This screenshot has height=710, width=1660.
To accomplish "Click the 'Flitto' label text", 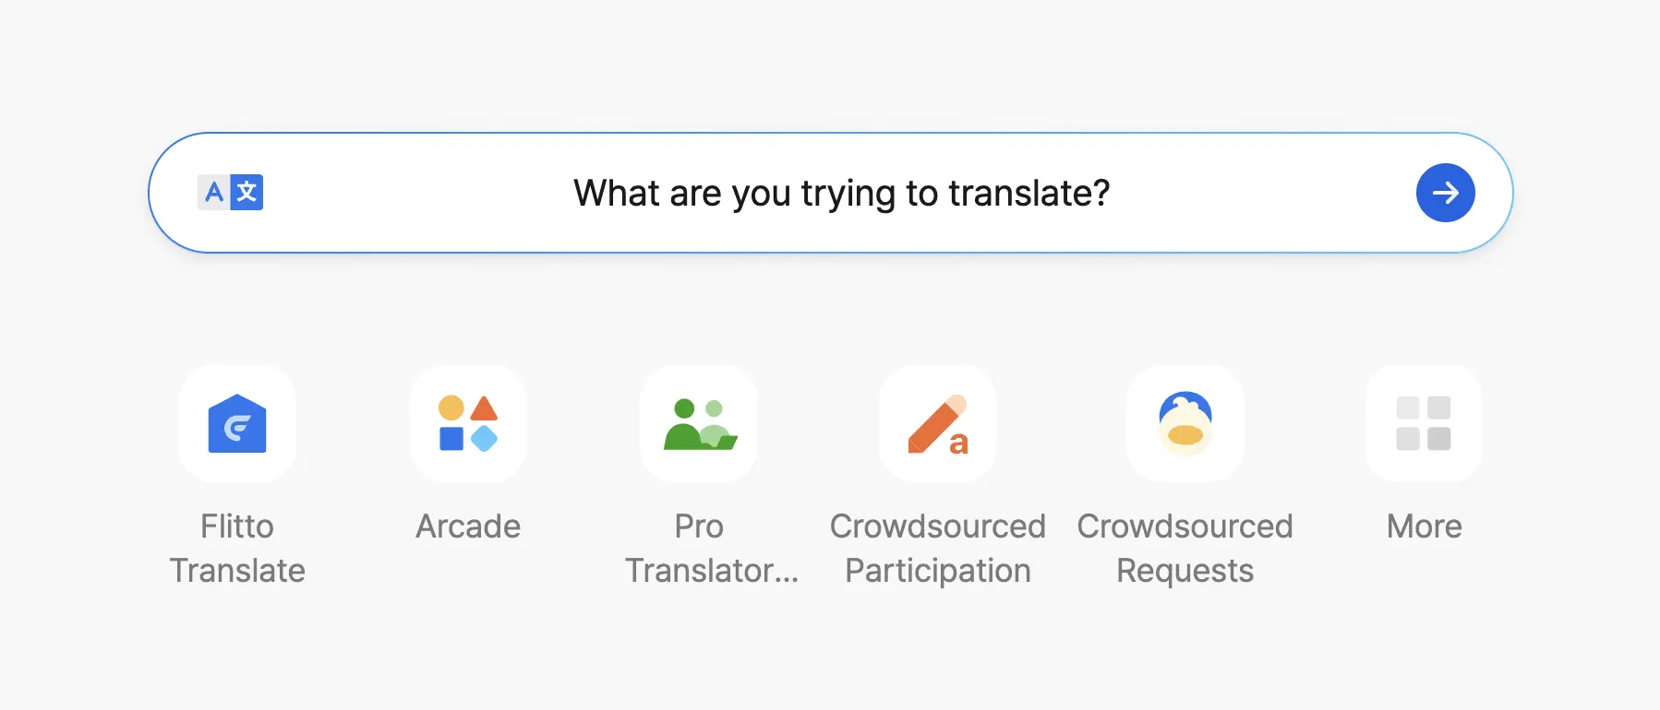I will [237, 527].
